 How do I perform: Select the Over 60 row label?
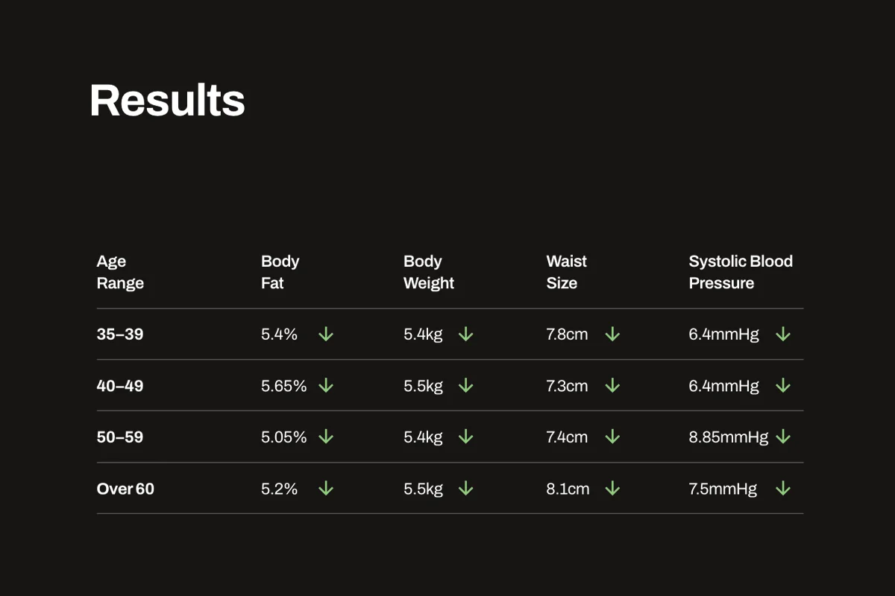pyautogui.click(x=125, y=489)
